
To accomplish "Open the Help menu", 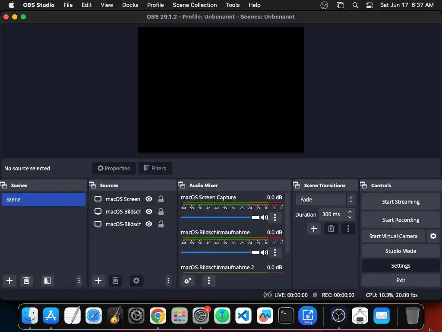I will click(x=255, y=5).
